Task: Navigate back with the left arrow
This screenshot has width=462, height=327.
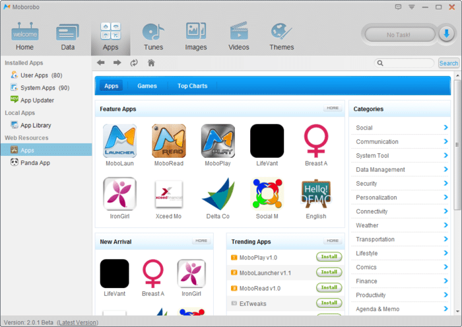Action: click(100, 63)
